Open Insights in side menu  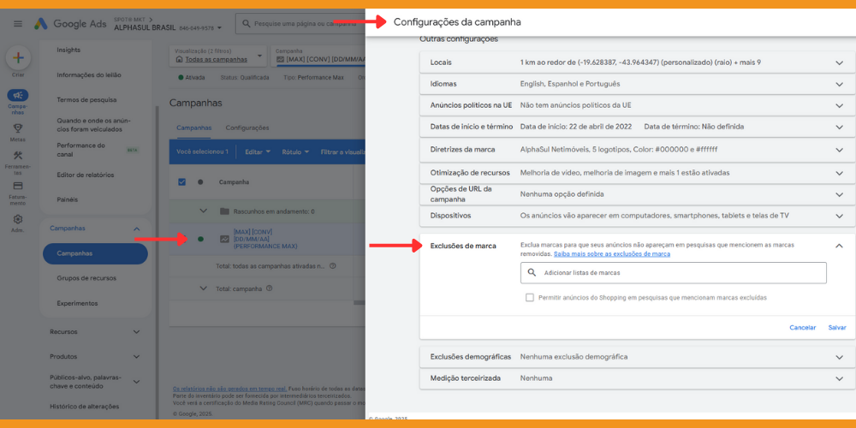(68, 50)
